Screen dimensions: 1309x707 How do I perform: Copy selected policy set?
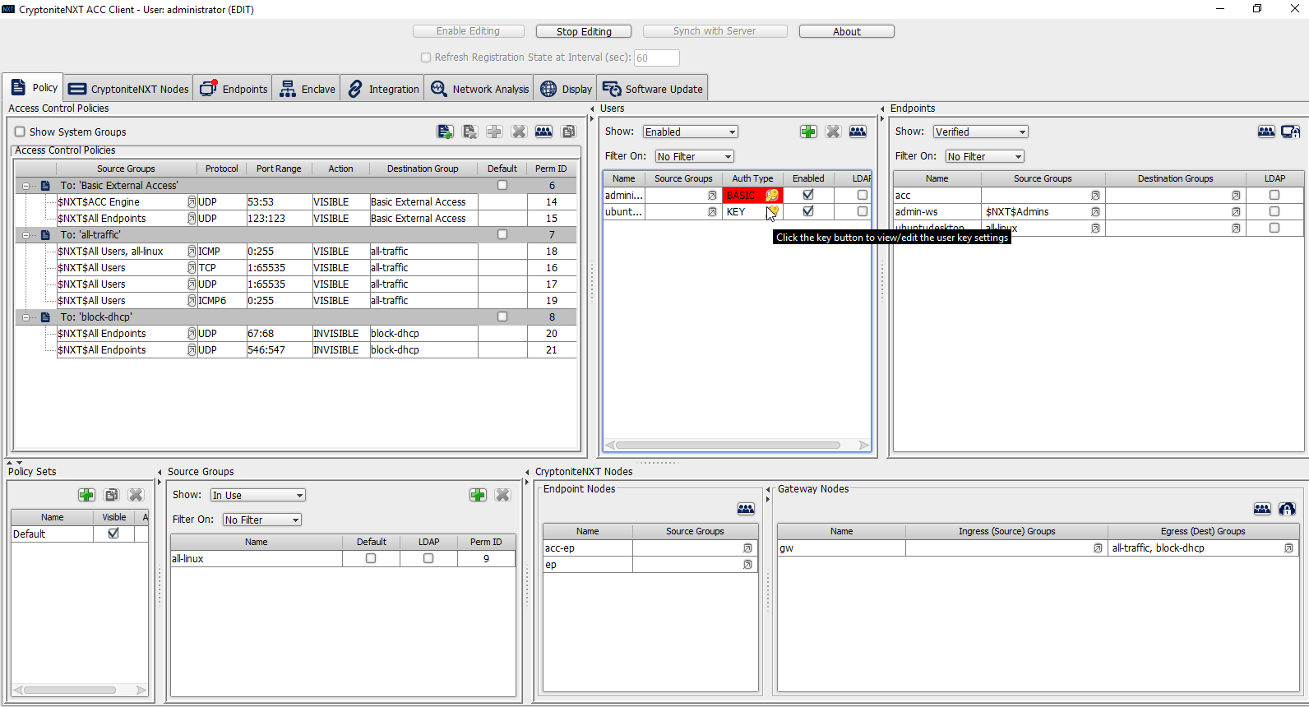(111, 495)
